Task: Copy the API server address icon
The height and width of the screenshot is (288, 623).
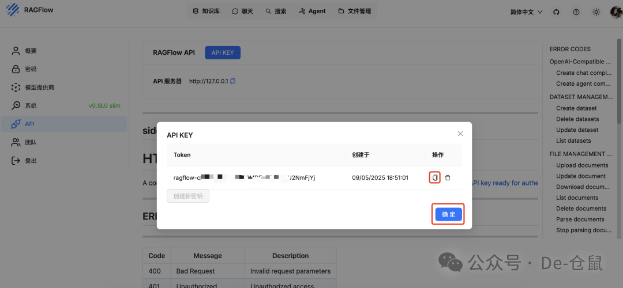Action: [x=233, y=81]
